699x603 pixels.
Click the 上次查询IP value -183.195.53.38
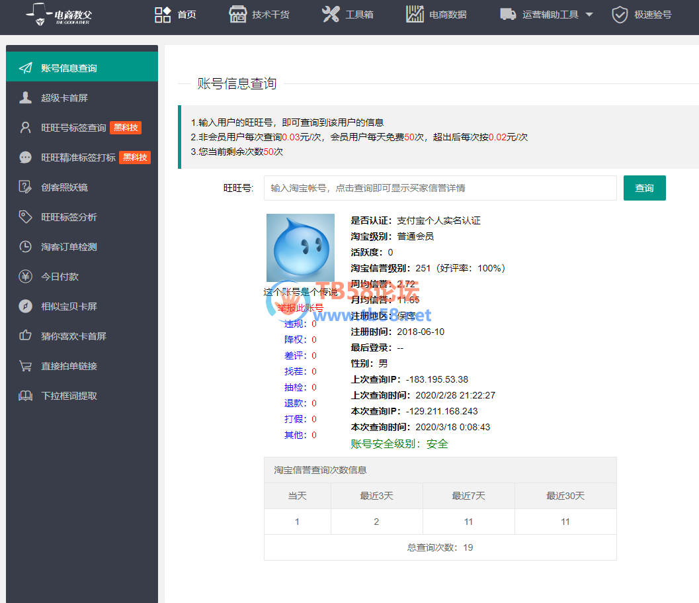pyautogui.click(x=437, y=379)
